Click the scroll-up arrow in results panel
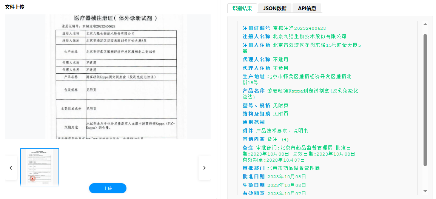The width and height of the screenshot is (436, 199). pos(425,24)
